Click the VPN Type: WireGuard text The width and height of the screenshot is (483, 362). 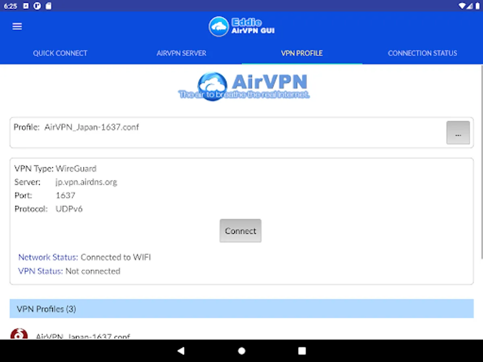tap(56, 169)
